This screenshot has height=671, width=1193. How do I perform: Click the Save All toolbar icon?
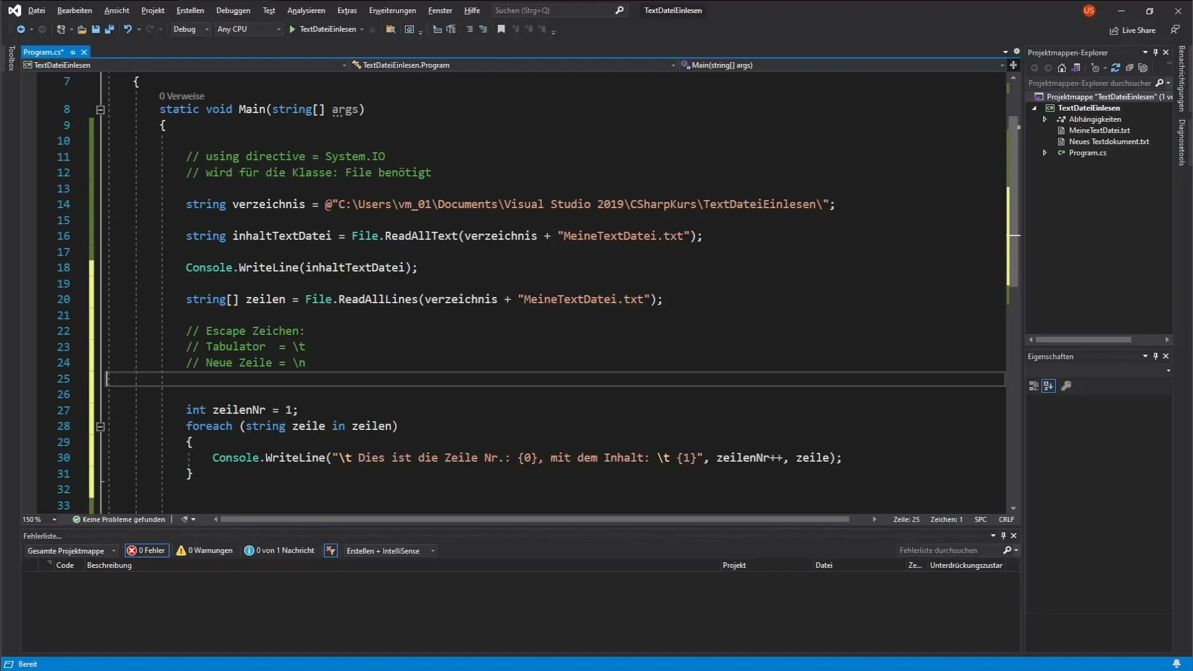pyautogui.click(x=109, y=29)
